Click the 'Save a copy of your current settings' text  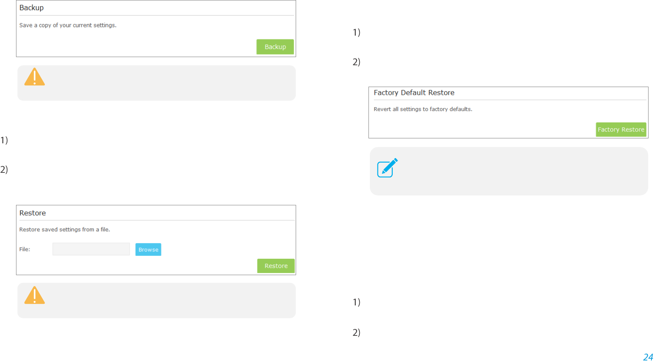[x=68, y=25]
